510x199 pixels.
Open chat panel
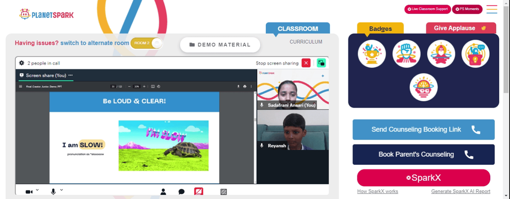(182, 192)
